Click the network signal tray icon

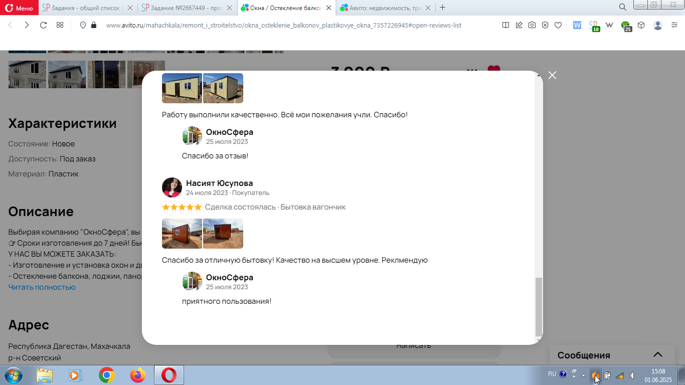[620, 375]
